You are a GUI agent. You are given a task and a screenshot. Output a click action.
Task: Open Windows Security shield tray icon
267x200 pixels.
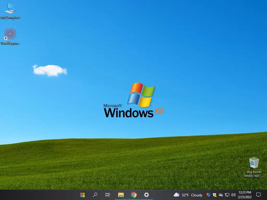tap(215, 195)
